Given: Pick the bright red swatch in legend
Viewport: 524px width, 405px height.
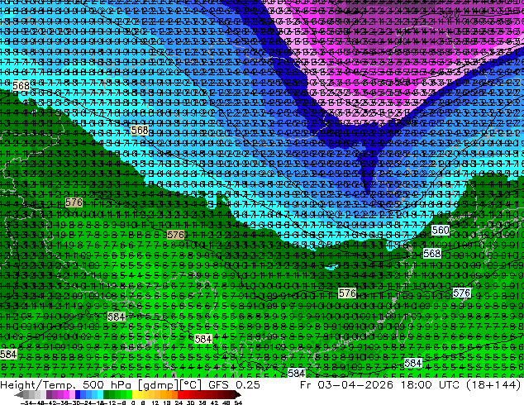Looking at the screenshot, I should click(180, 394).
